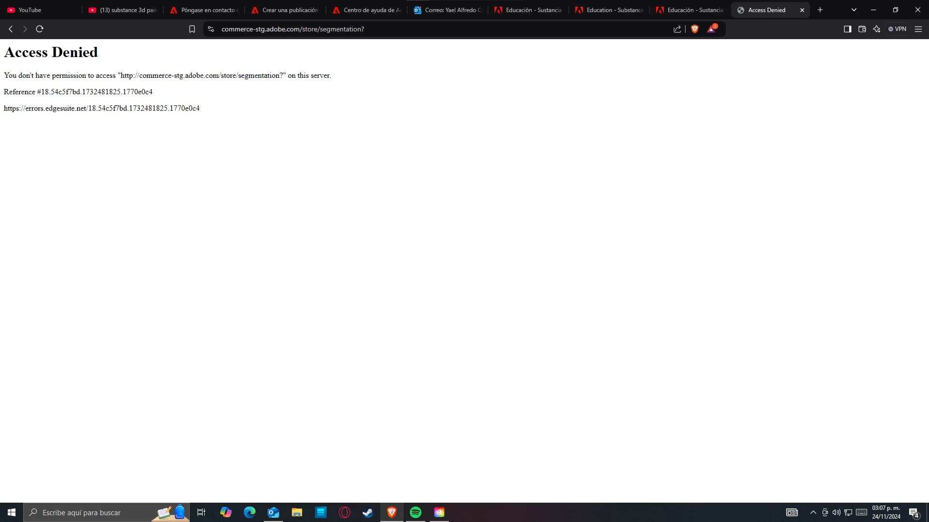This screenshot has width=929, height=522.
Task: Go back to the previous page
Action: pyautogui.click(x=11, y=29)
